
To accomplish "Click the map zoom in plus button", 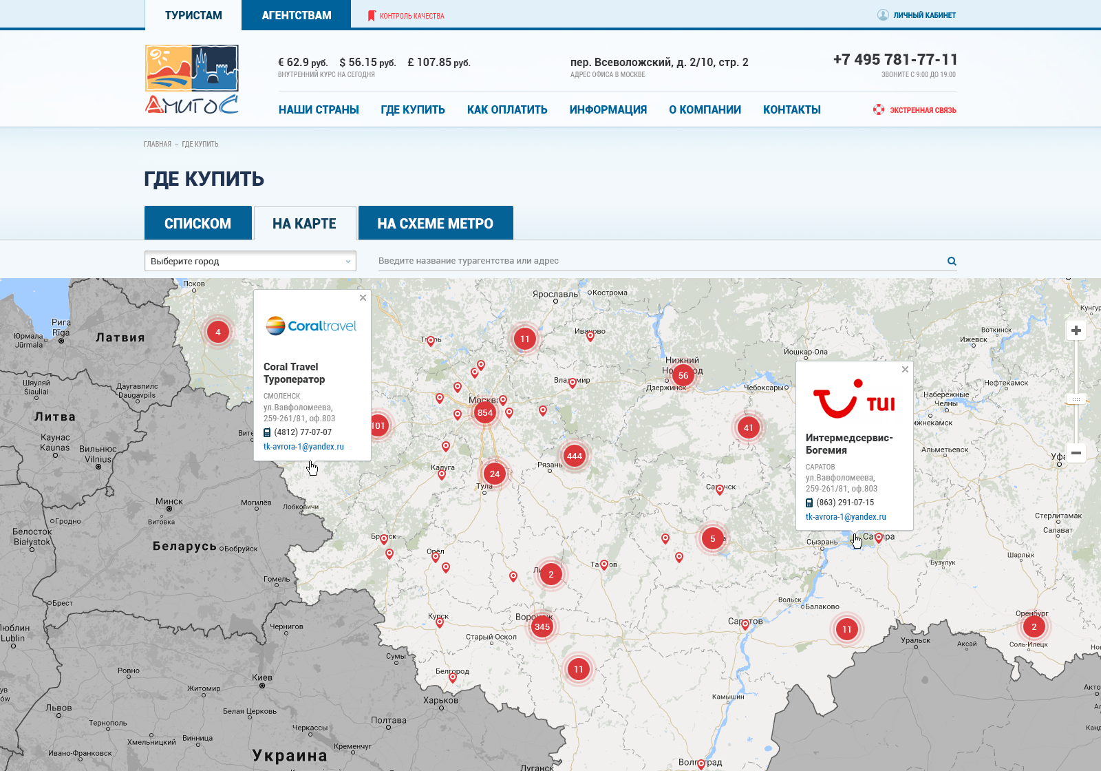I will pyautogui.click(x=1076, y=330).
